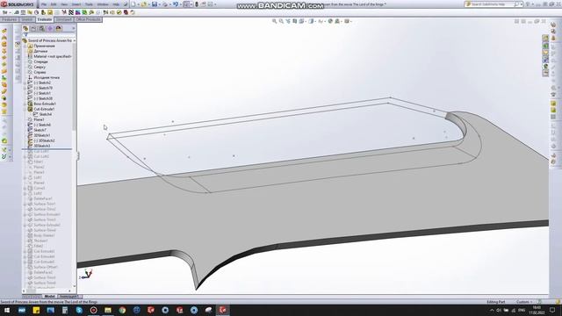Click the Select tool icon
The height and width of the screenshot is (316, 562).
click(x=186, y=4)
